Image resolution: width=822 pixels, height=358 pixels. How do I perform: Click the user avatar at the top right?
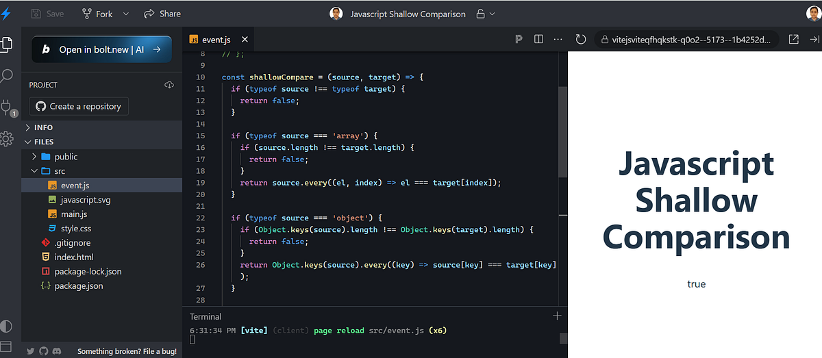pyautogui.click(x=813, y=14)
